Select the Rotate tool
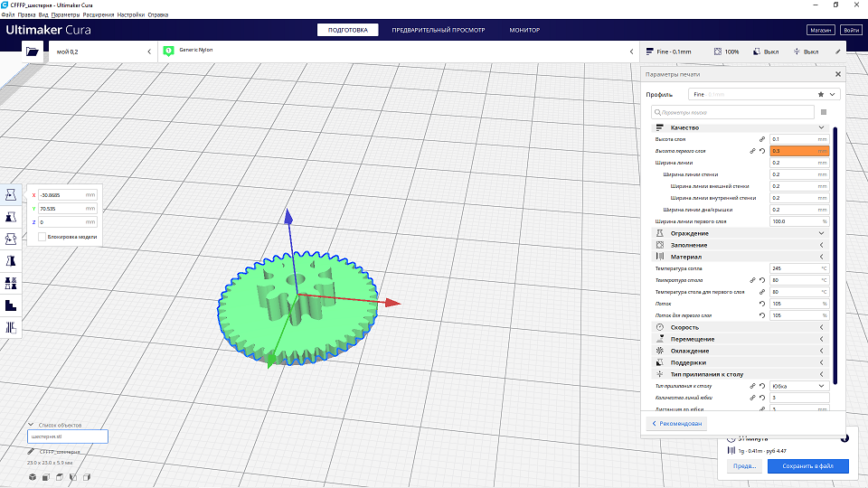The height and width of the screenshot is (488, 868). [x=12, y=239]
